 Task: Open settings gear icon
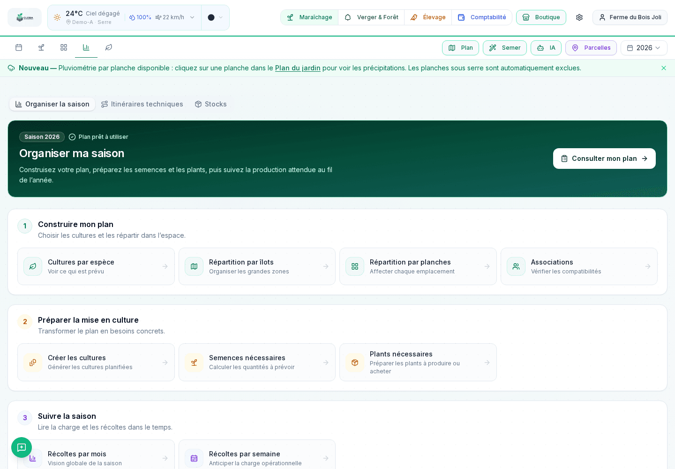pos(579,17)
